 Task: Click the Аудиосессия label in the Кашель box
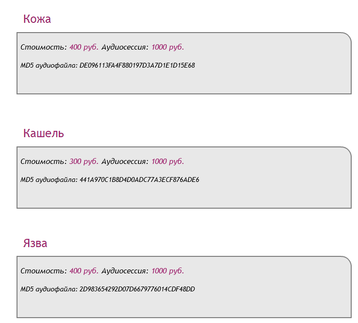[125, 161]
